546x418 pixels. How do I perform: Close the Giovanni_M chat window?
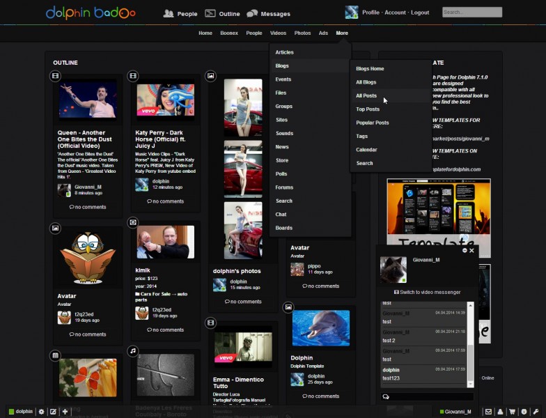tap(472, 251)
